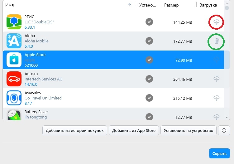Select the Apple Store app name
This screenshot has width=234, height=164.
(x=35, y=55)
